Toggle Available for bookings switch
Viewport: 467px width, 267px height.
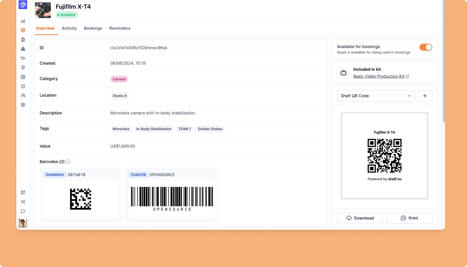[x=425, y=47]
